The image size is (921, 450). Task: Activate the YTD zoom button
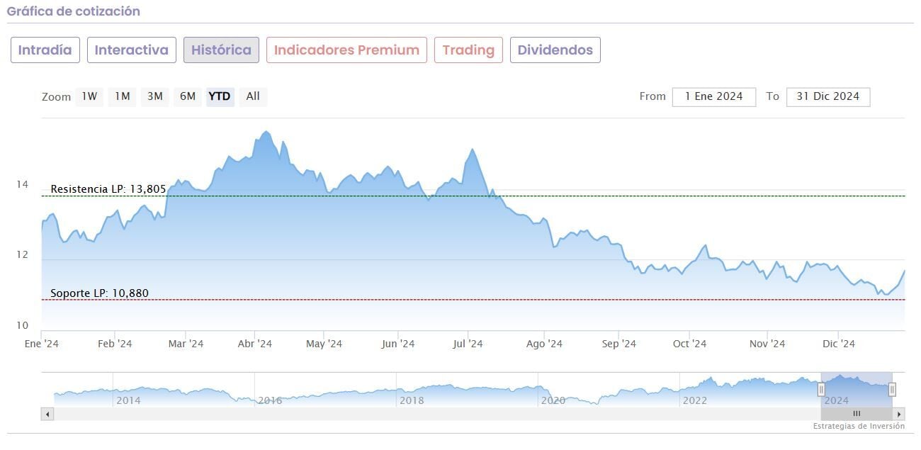point(220,96)
